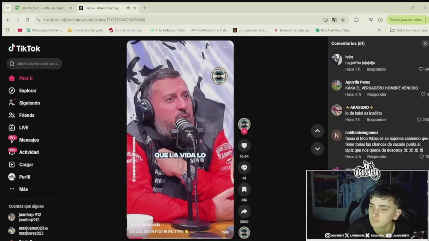Like Agustin Perez's comment
Viewport: 429px width, 241px height.
tap(423, 94)
